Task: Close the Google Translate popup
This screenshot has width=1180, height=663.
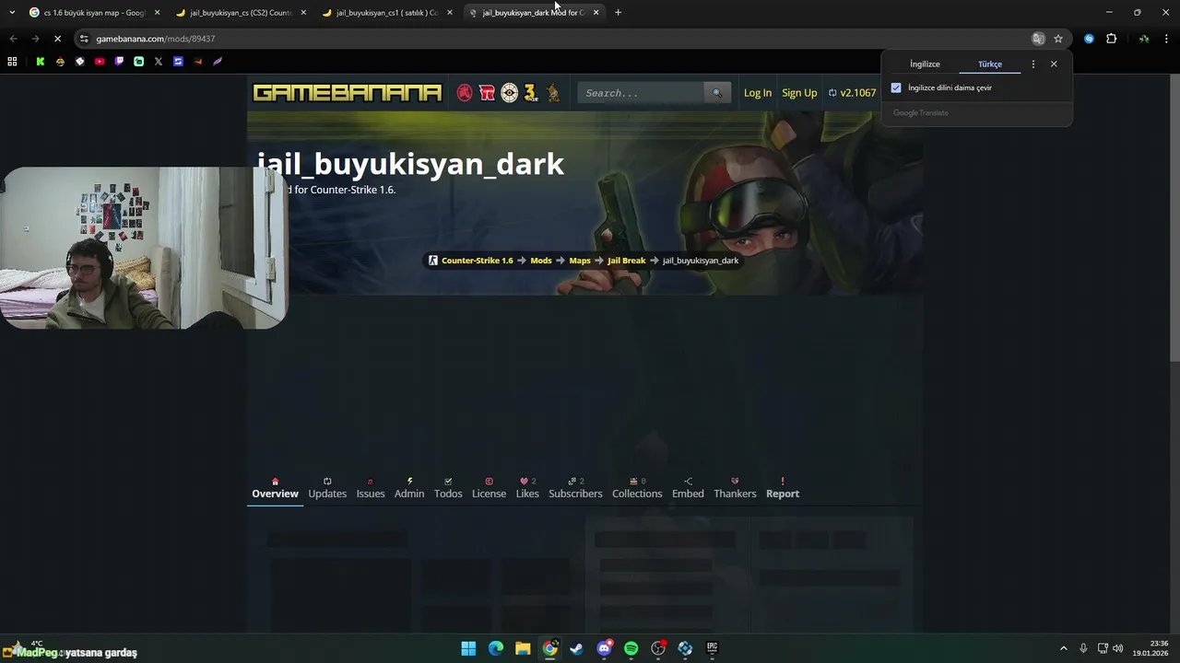Action: click(1054, 64)
